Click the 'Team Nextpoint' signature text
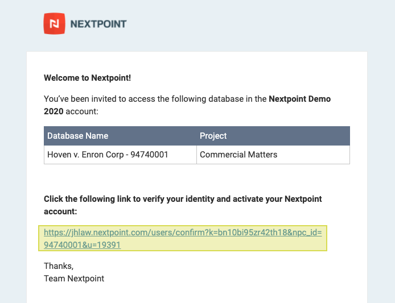The width and height of the screenshot is (395, 303). [x=74, y=279]
